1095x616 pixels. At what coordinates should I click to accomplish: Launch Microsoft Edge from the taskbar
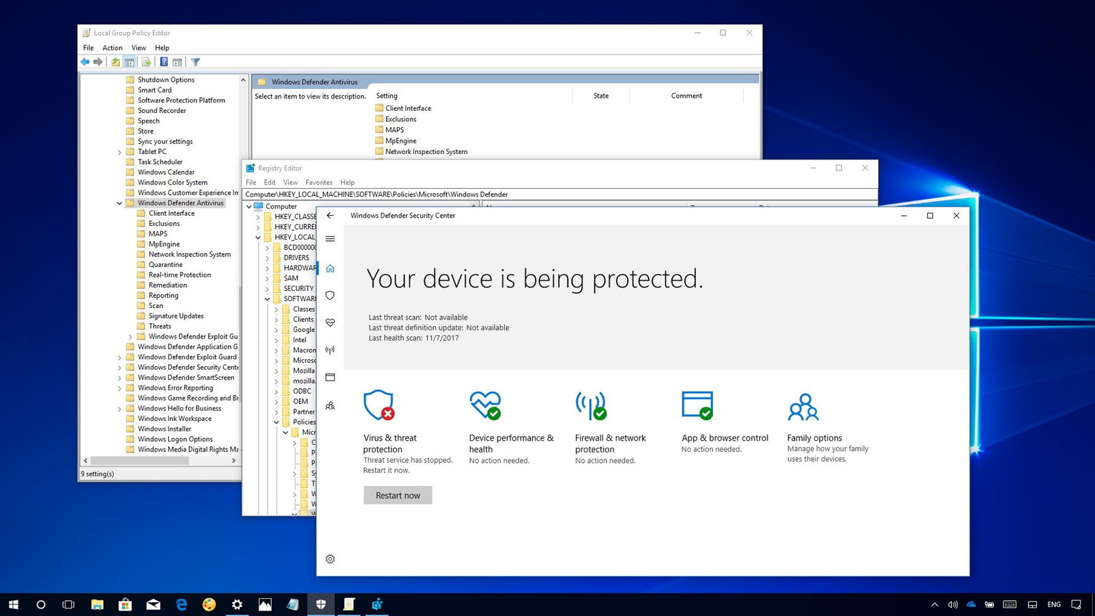[x=181, y=604]
